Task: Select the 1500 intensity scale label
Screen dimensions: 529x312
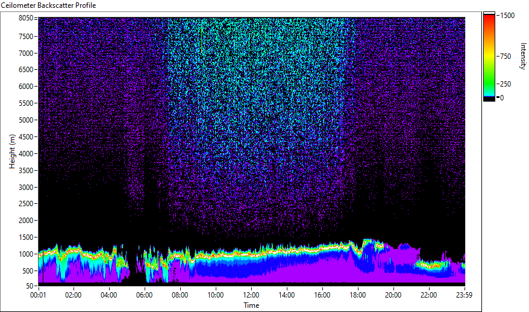Action: (507, 15)
